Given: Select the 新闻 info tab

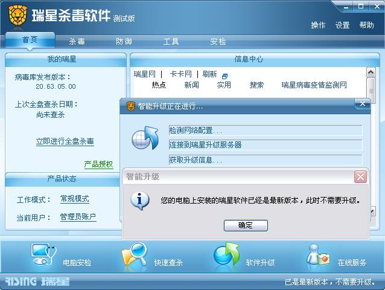Looking at the screenshot, I should tap(191, 85).
